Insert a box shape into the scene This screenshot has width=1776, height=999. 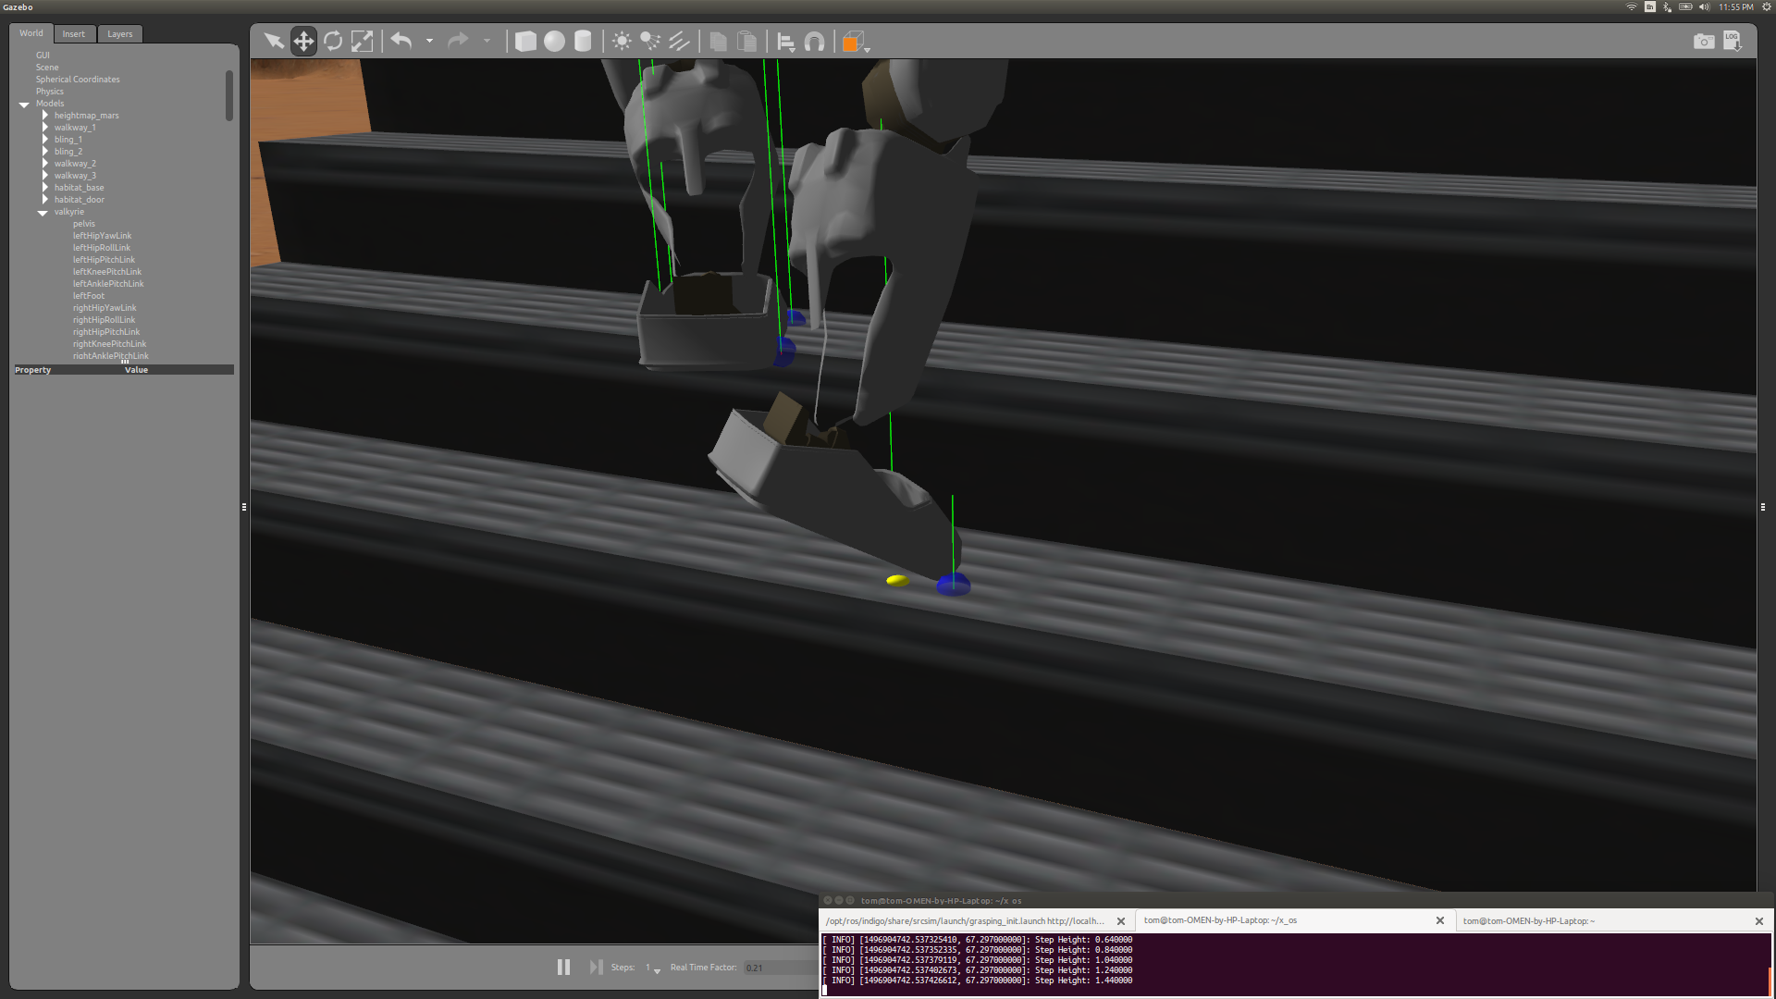524,41
